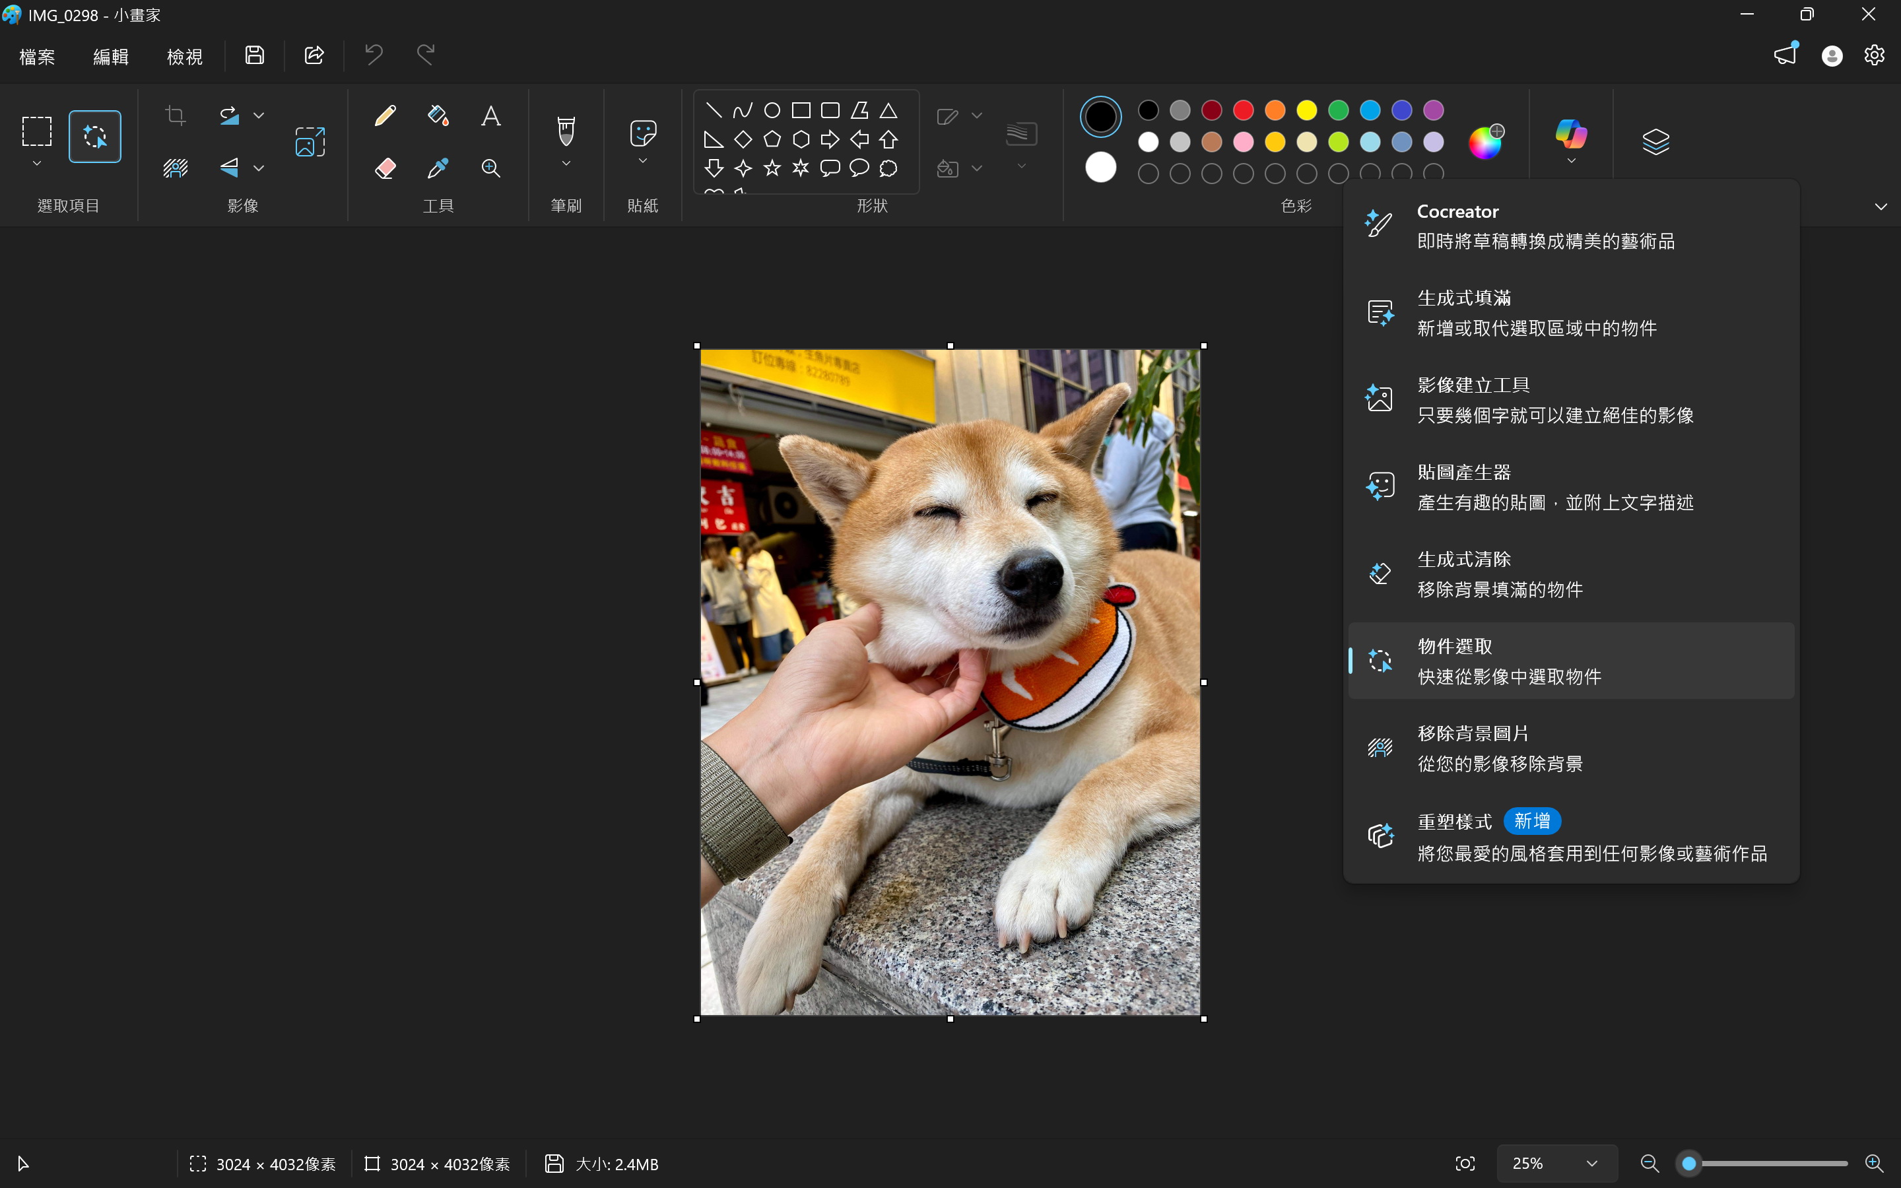
Task: Click the Crop image icon
Action: tap(176, 116)
